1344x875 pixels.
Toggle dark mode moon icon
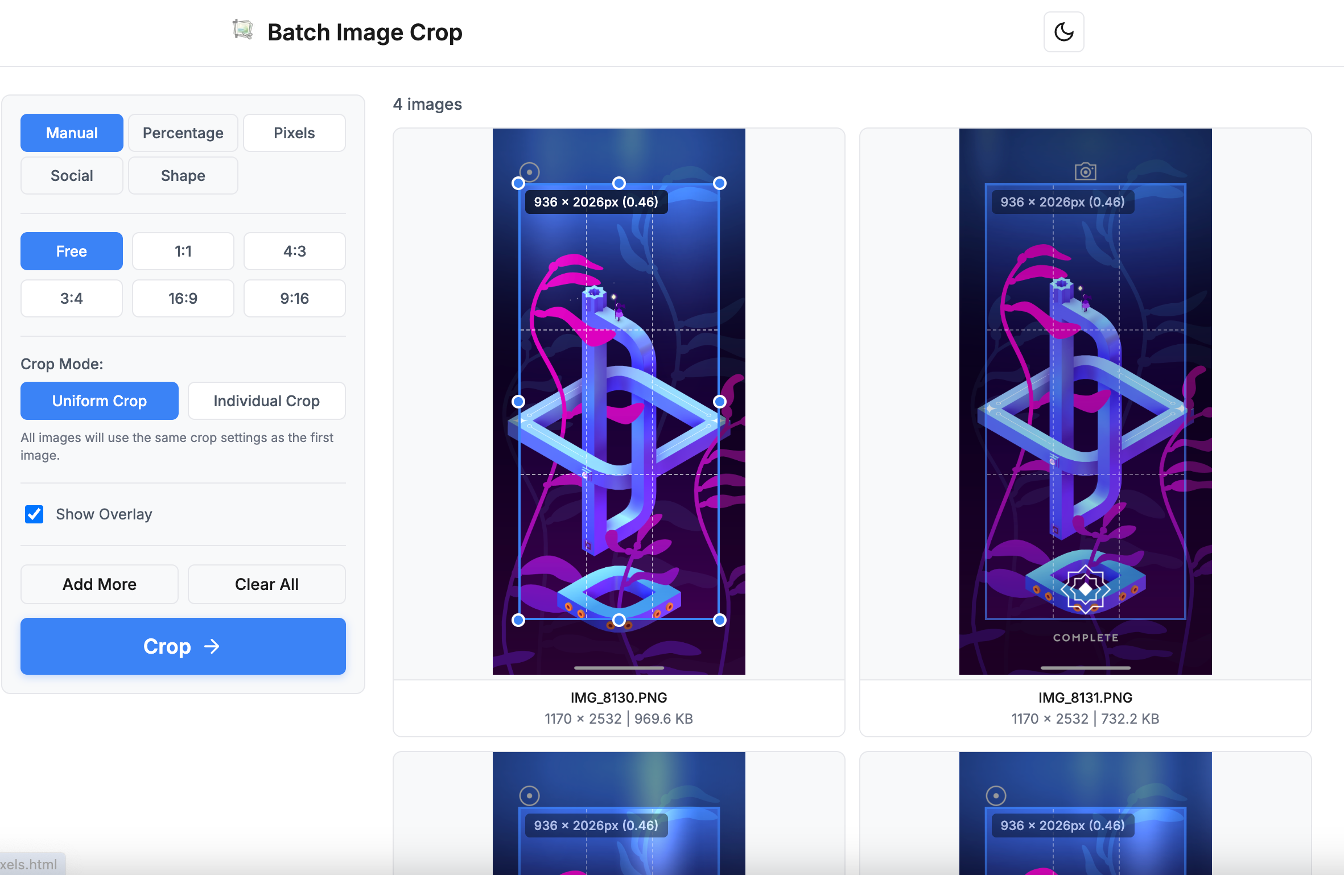pos(1063,32)
